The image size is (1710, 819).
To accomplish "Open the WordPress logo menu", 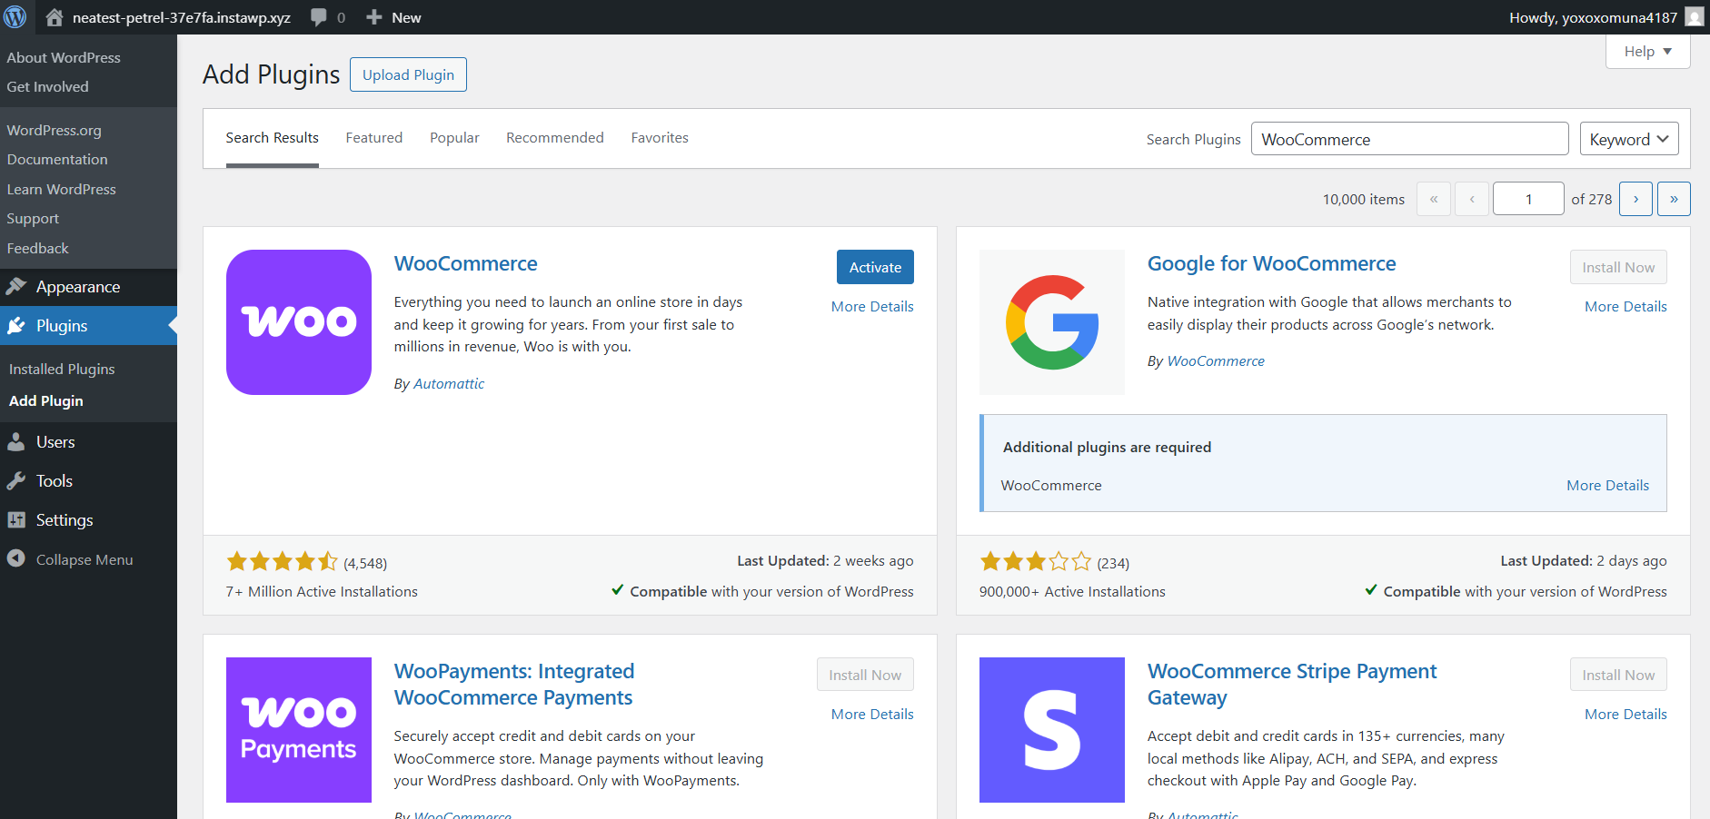I will (15, 17).
